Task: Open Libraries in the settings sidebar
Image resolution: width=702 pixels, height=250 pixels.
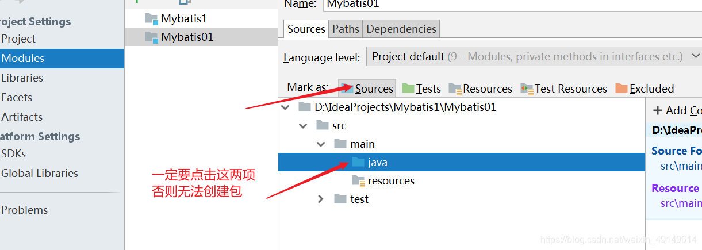Action: pyautogui.click(x=22, y=78)
